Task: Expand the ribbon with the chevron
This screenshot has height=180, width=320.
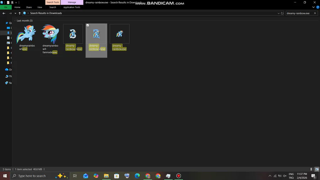Action: (x=314, y=7)
